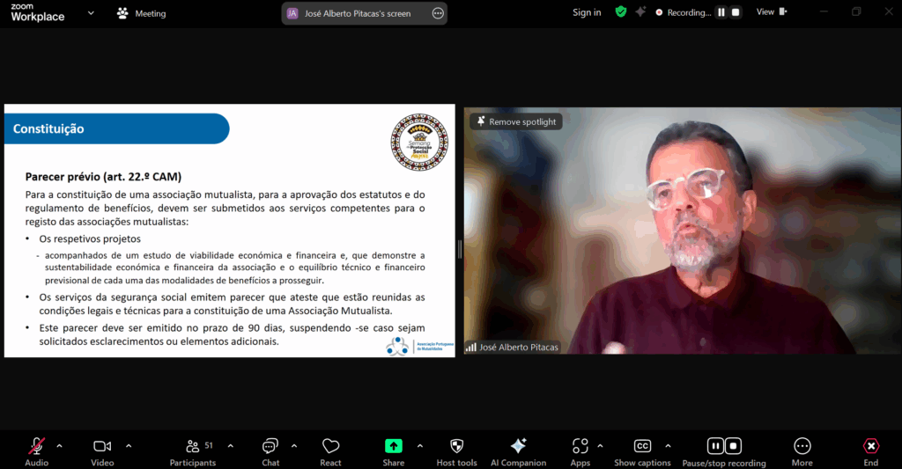This screenshot has width=902, height=469.
Task: Open the green encryption shield info
Action: (621, 12)
